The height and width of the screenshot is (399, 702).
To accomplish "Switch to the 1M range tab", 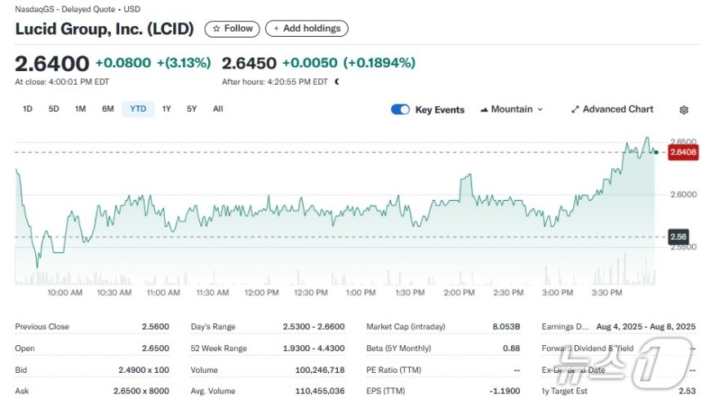I will (x=80, y=109).
